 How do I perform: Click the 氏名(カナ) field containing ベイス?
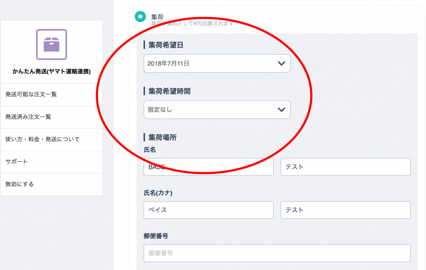[x=208, y=210]
